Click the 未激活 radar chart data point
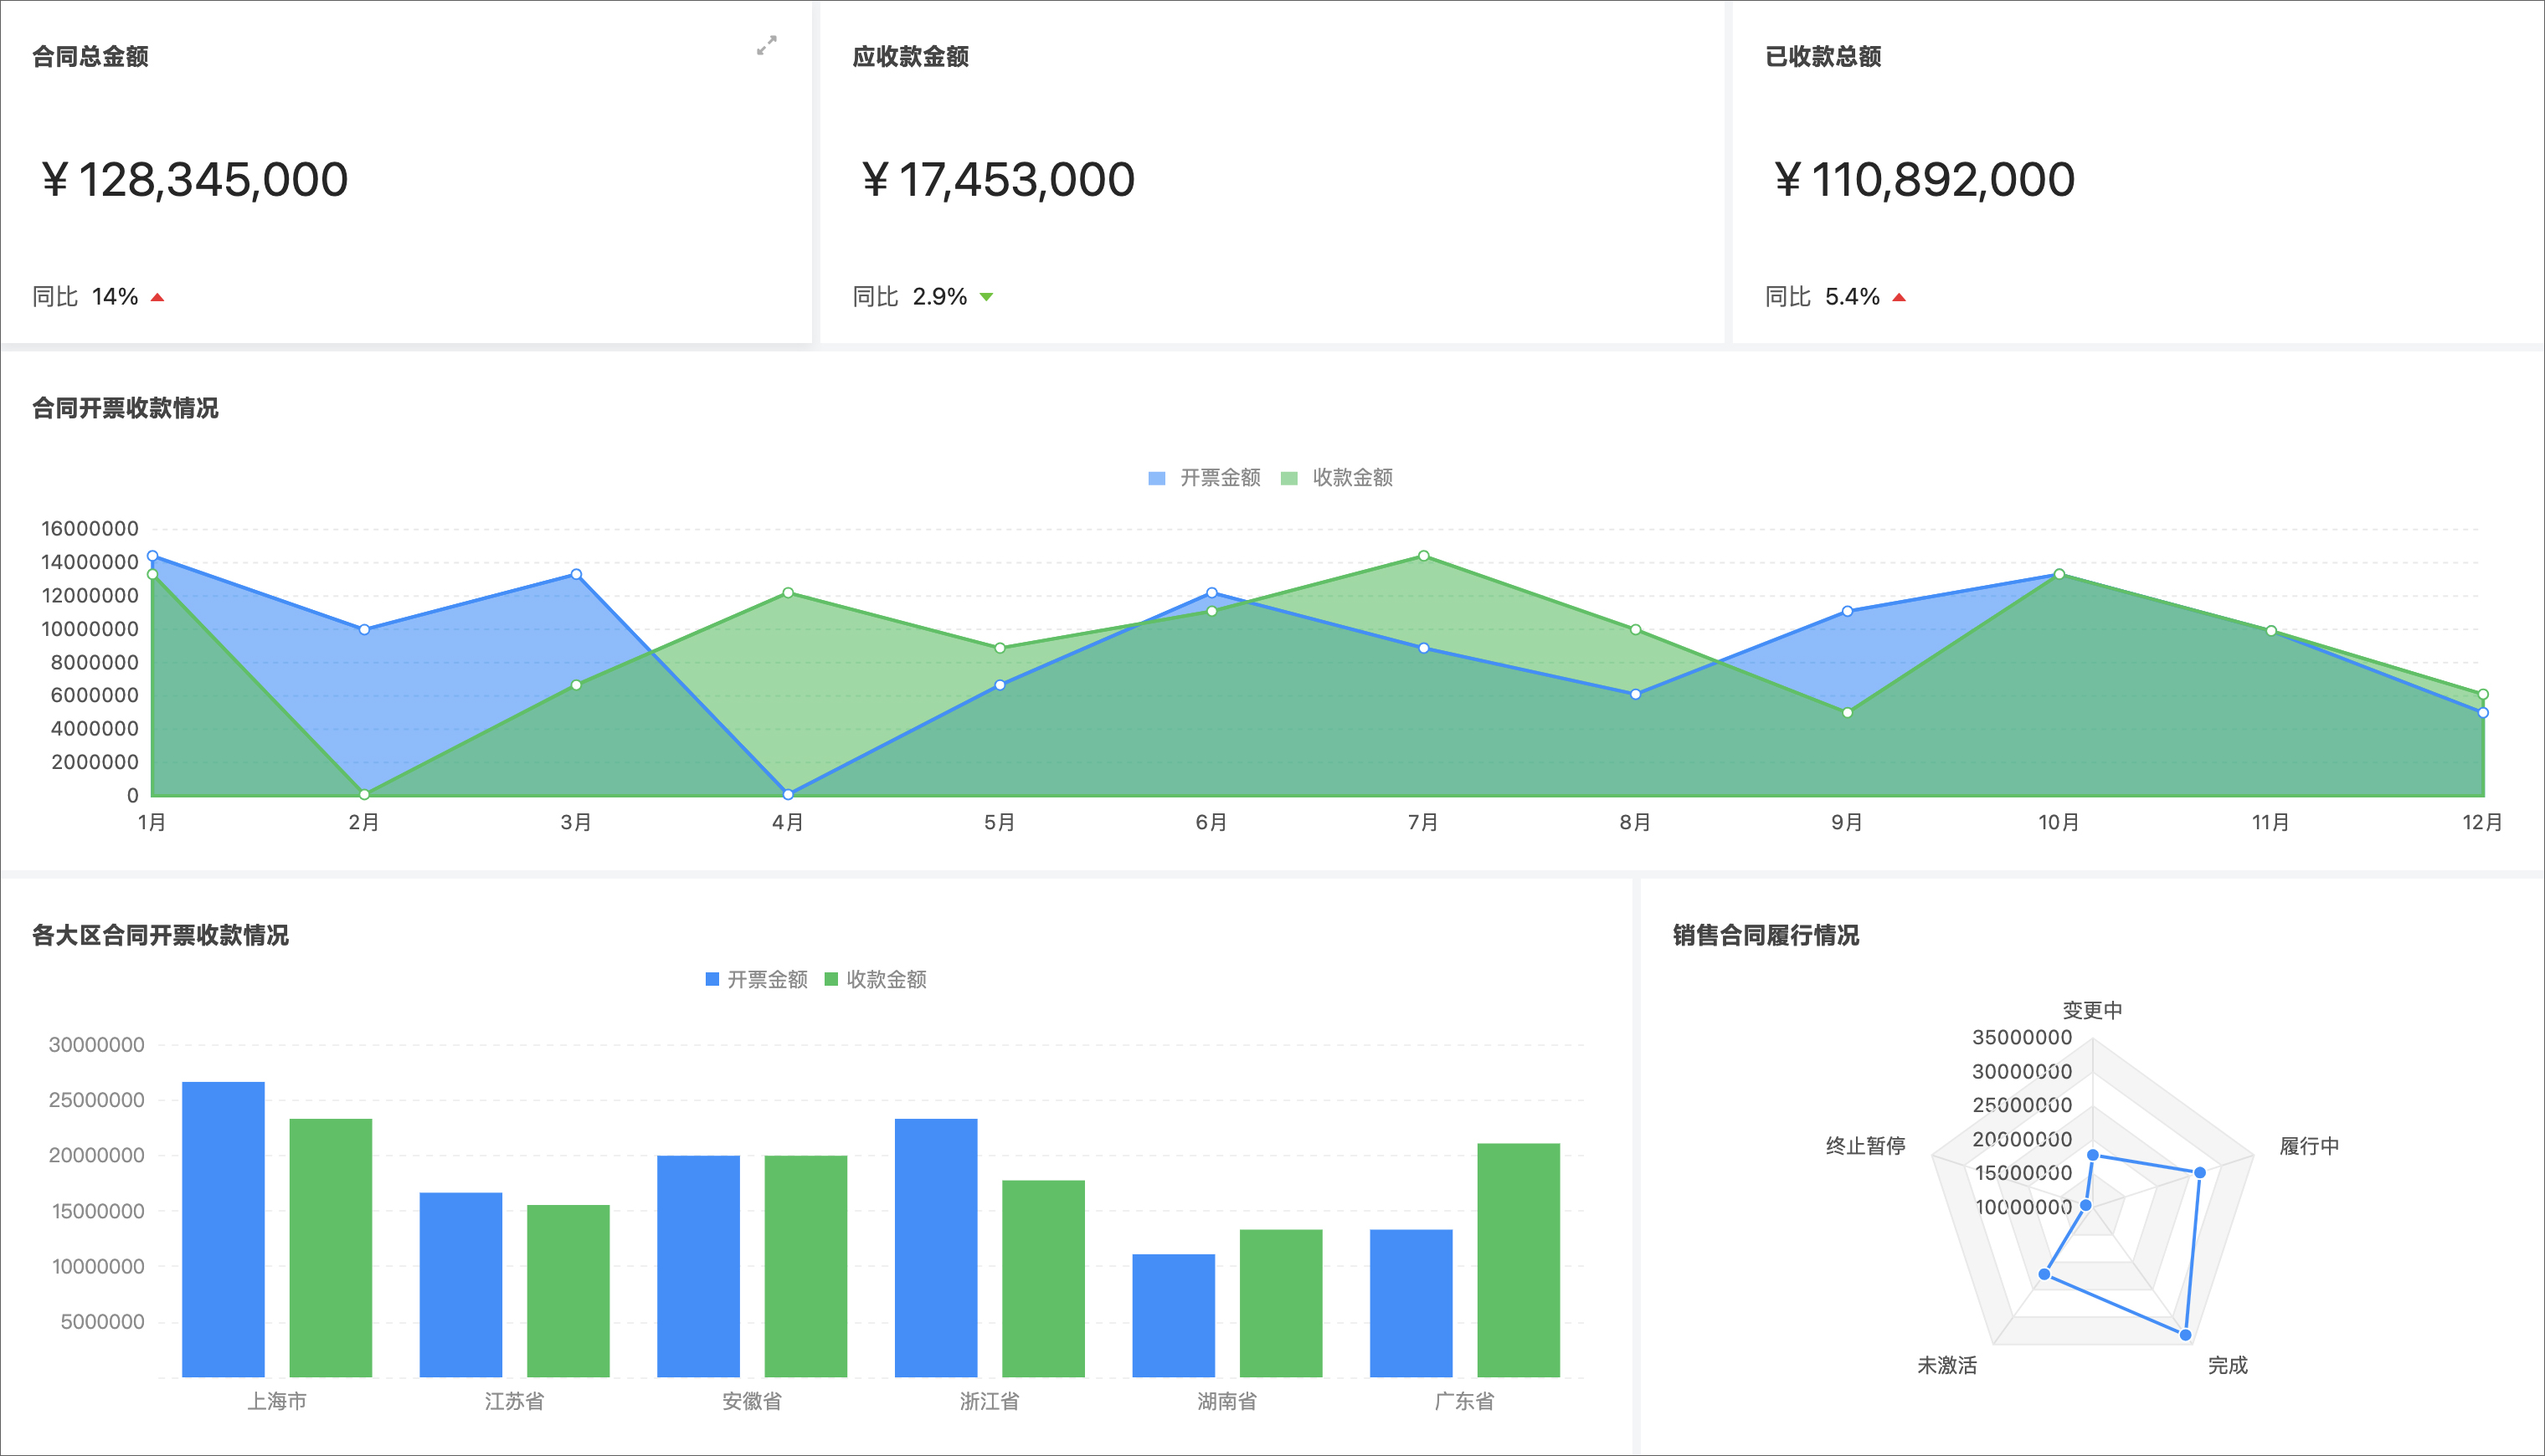 [x=2044, y=1274]
